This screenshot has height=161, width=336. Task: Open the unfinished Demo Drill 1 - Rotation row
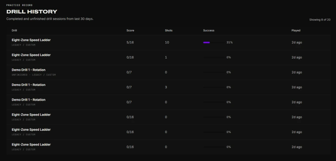point(168,72)
